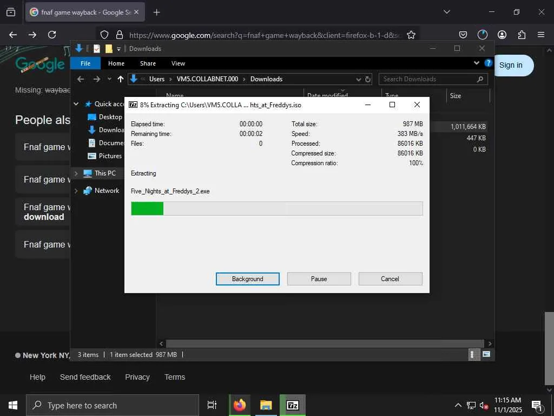Open the View ribbon tab
This screenshot has height=416, width=554.
[x=178, y=63]
